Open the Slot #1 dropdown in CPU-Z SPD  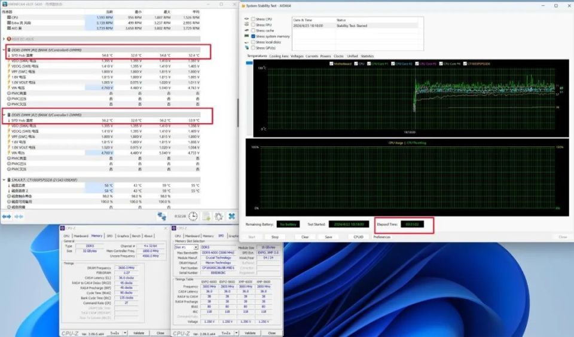tap(196, 247)
